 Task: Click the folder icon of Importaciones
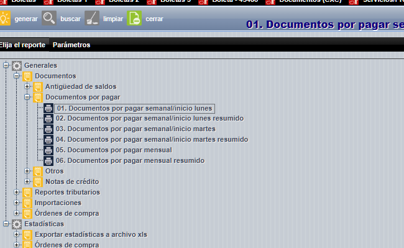tap(27, 203)
